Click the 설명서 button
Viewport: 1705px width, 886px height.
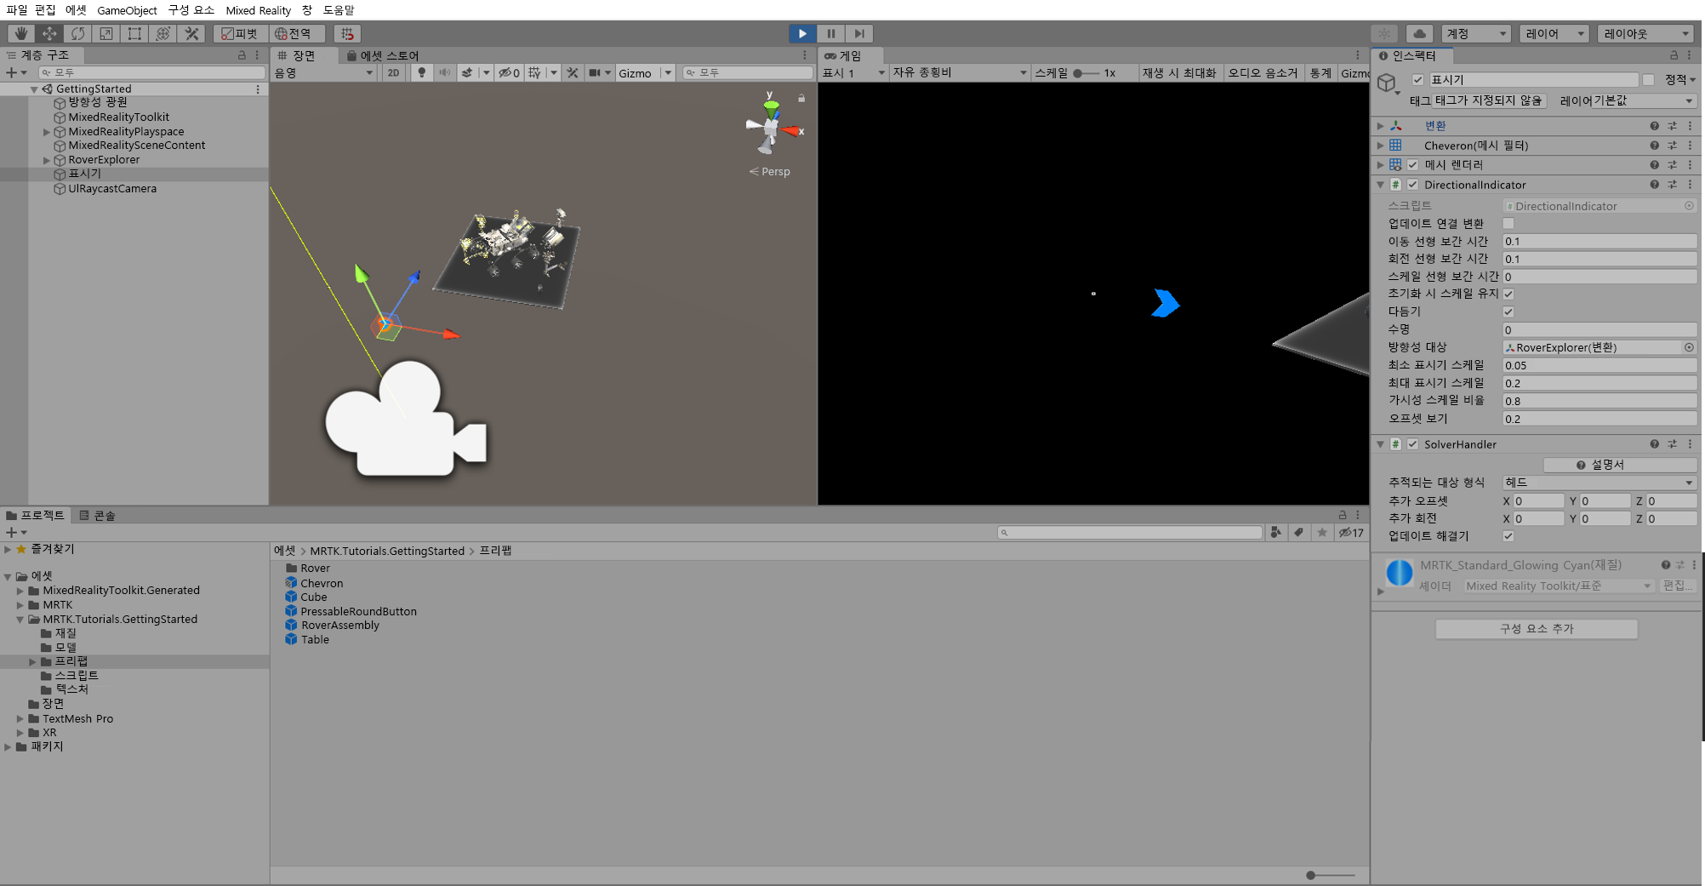pyautogui.click(x=1618, y=465)
